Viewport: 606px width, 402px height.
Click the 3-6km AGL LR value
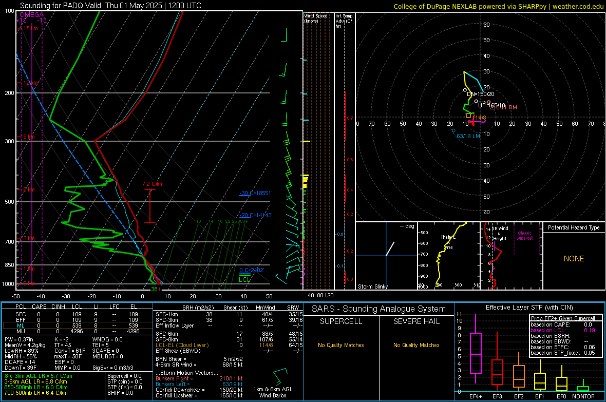pyautogui.click(x=35, y=381)
